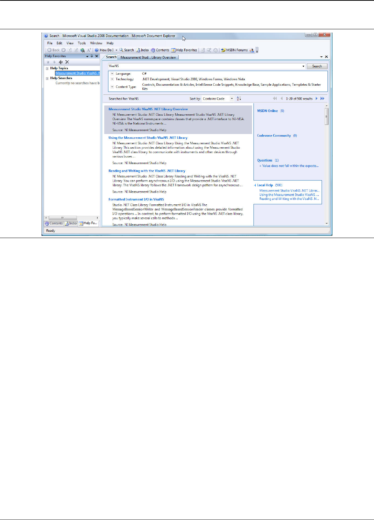
Task: Click the Ask a Question icon after MSDN Forums
Action: (252, 50)
